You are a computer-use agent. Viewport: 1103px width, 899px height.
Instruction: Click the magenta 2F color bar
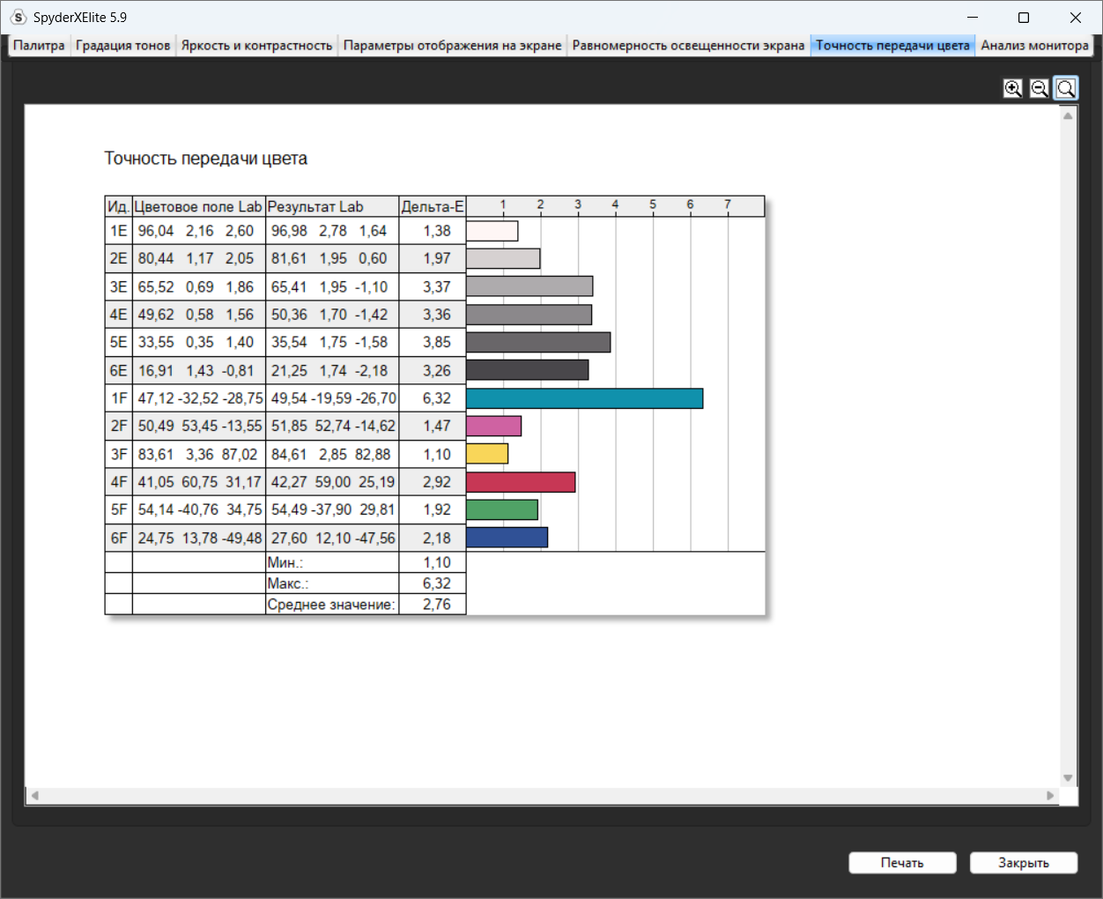pos(493,426)
